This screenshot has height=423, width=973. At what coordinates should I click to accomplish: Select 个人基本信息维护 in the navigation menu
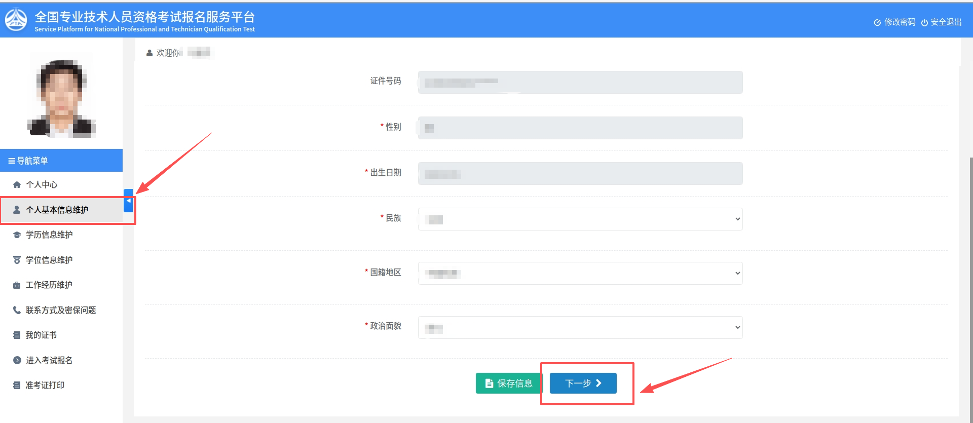57,210
